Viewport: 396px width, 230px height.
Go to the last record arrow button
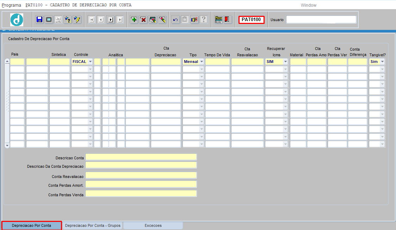(120, 20)
